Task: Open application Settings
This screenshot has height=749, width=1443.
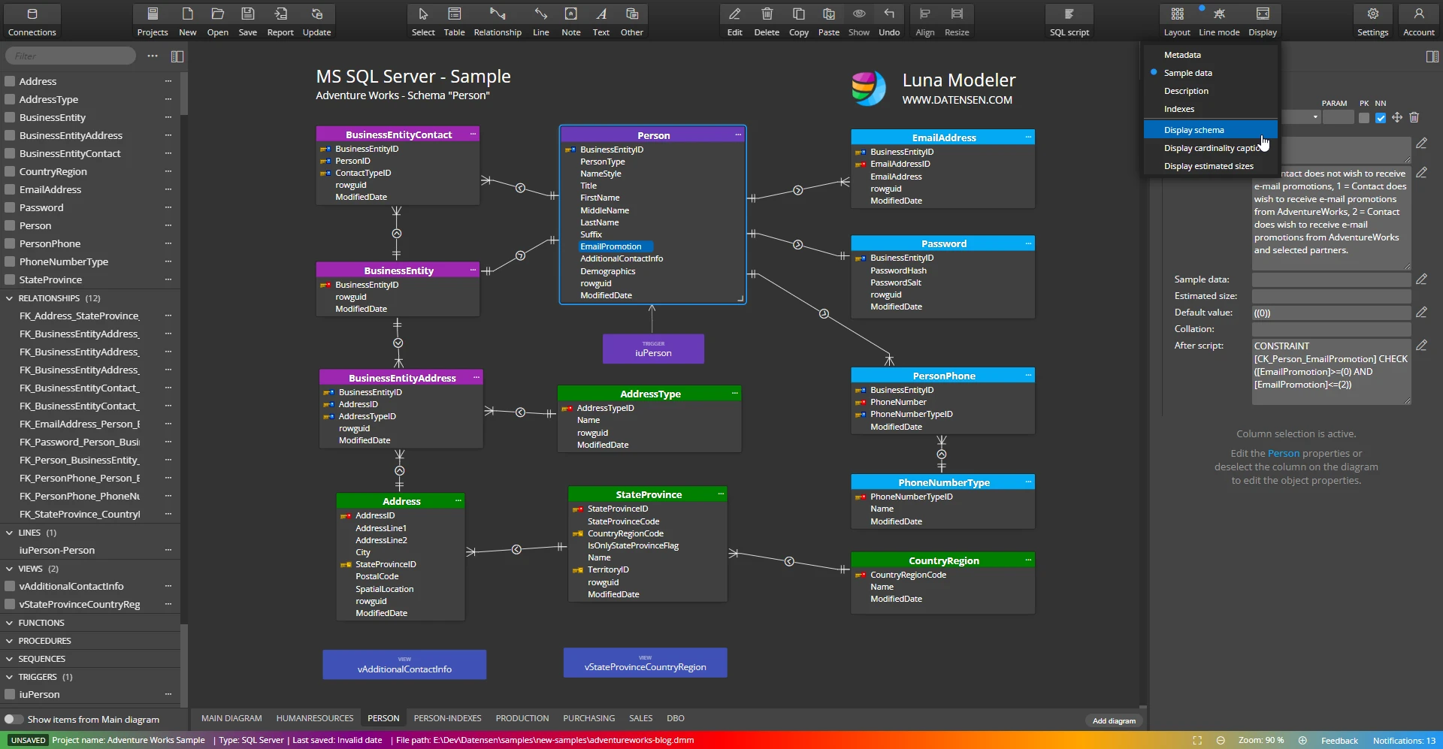Action: tap(1372, 21)
